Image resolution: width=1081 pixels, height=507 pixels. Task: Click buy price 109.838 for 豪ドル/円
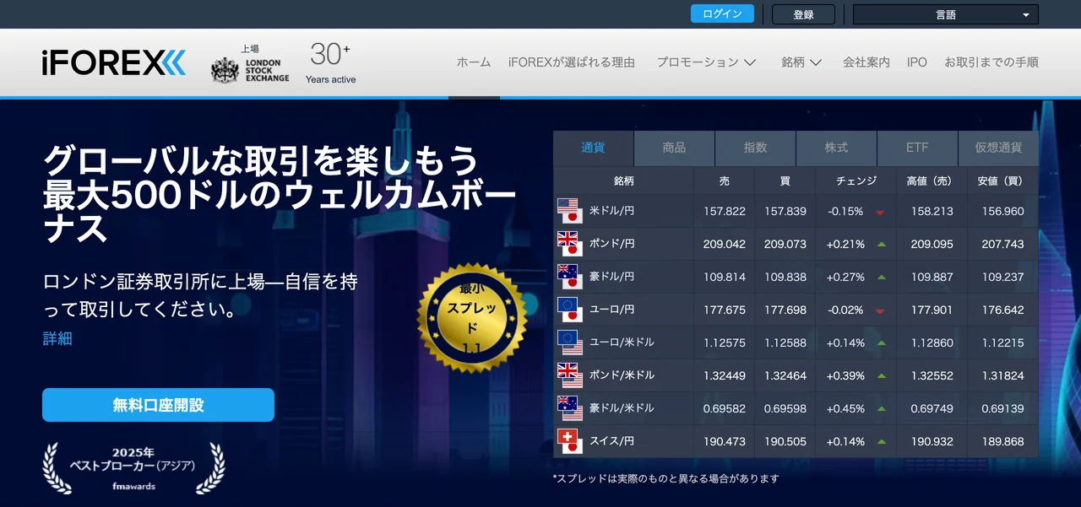point(785,277)
